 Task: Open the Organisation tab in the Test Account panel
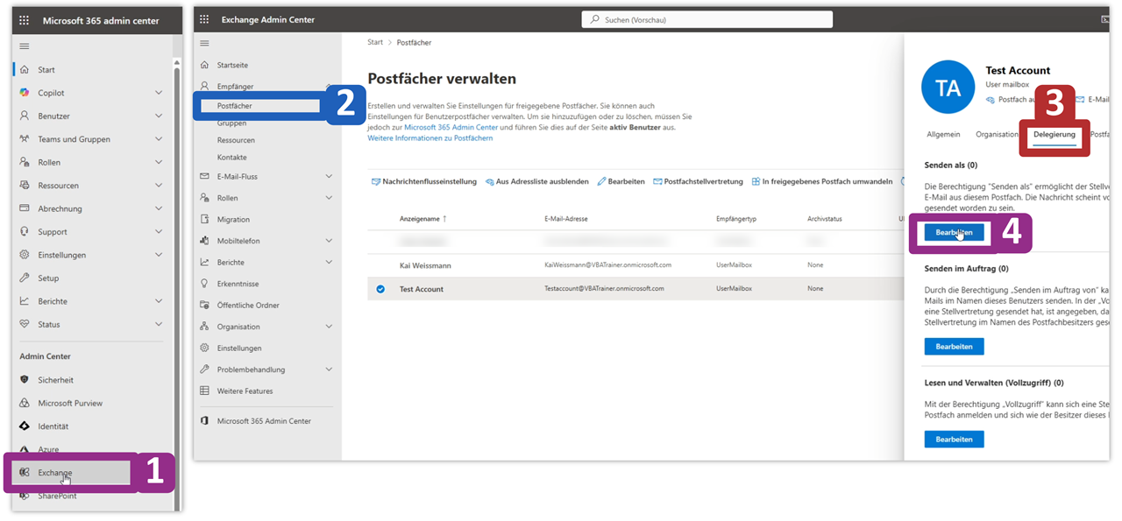997,135
